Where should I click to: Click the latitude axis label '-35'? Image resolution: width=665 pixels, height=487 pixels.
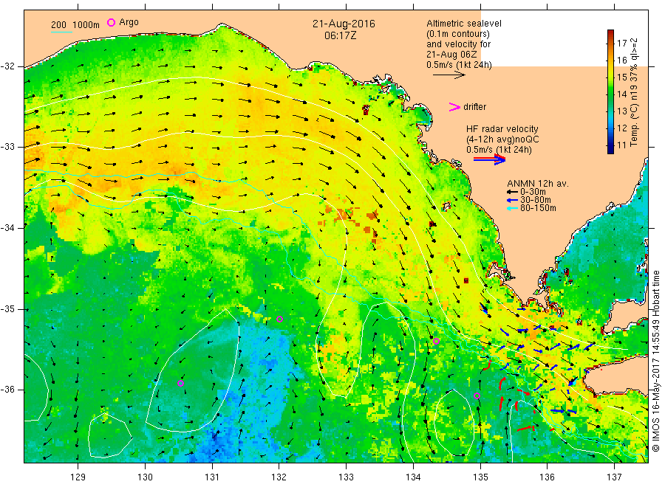pyautogui.click(x=7, y=309)
